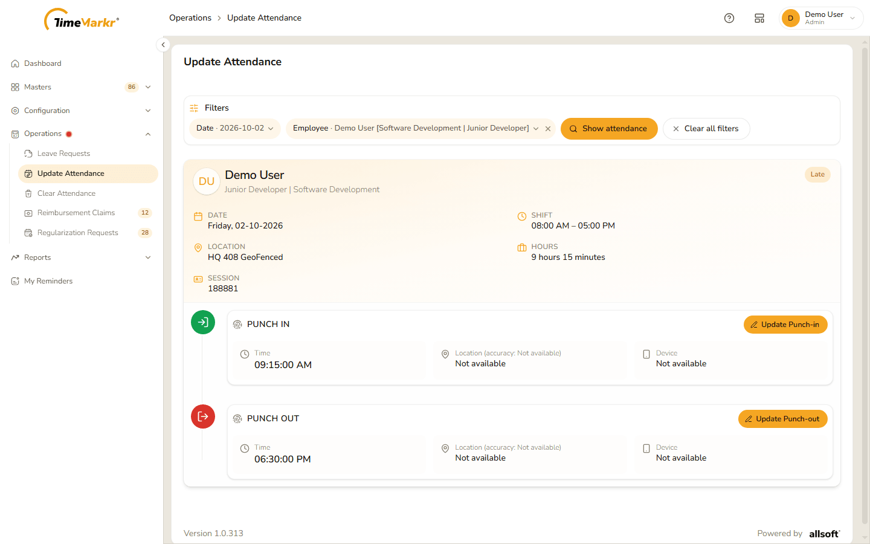The height and width of the screenshot is (544, 870).
Task: Go to Dashboard in the sidebar
Action: (x=81, y=63)
